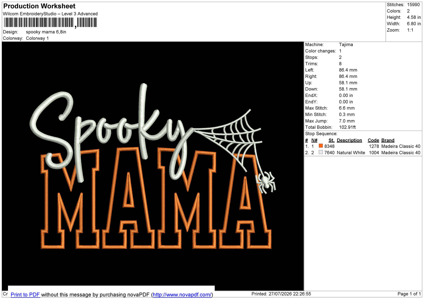
Task: Click the 'Color changes:' label
Action: coord(320,51)
